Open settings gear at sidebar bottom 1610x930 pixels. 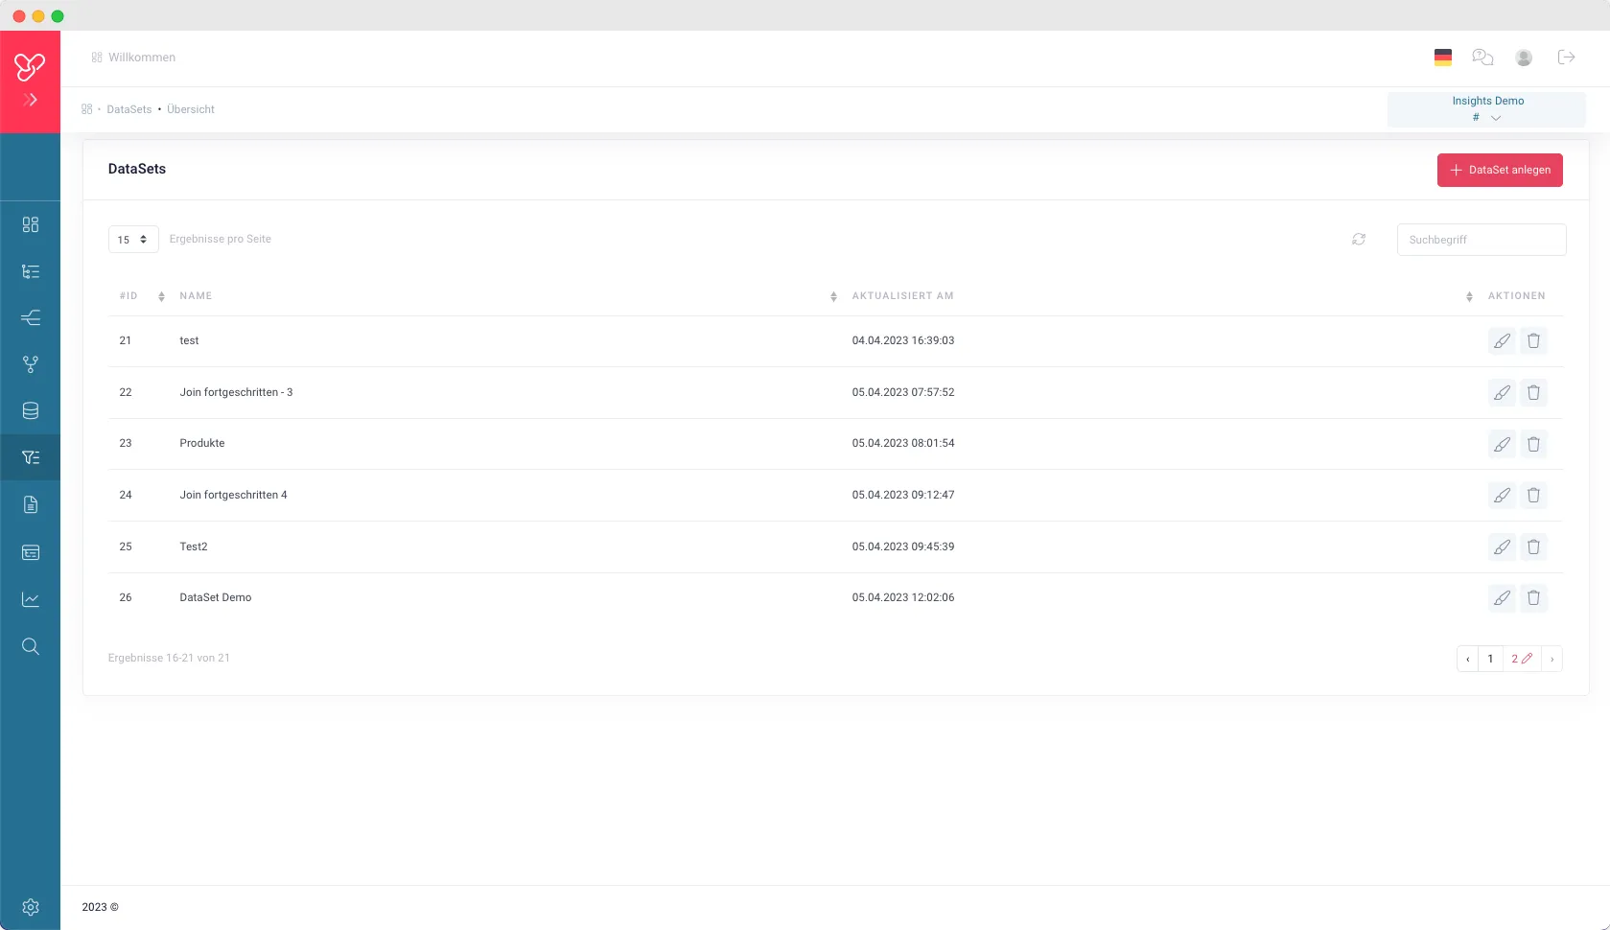31,907
